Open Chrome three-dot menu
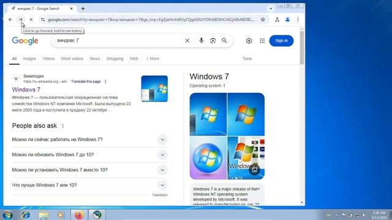Image resolution: width=392 pixels, height=220 pixels. pos(298,20)
